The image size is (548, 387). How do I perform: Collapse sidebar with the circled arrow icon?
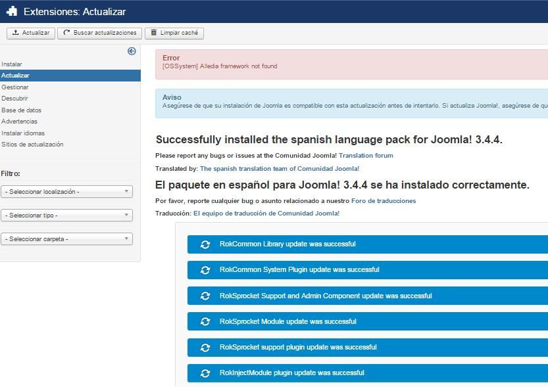coord(132,51)
